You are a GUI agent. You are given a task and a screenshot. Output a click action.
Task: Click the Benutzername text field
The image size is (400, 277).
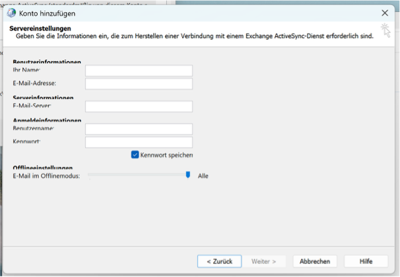[139, 129]
